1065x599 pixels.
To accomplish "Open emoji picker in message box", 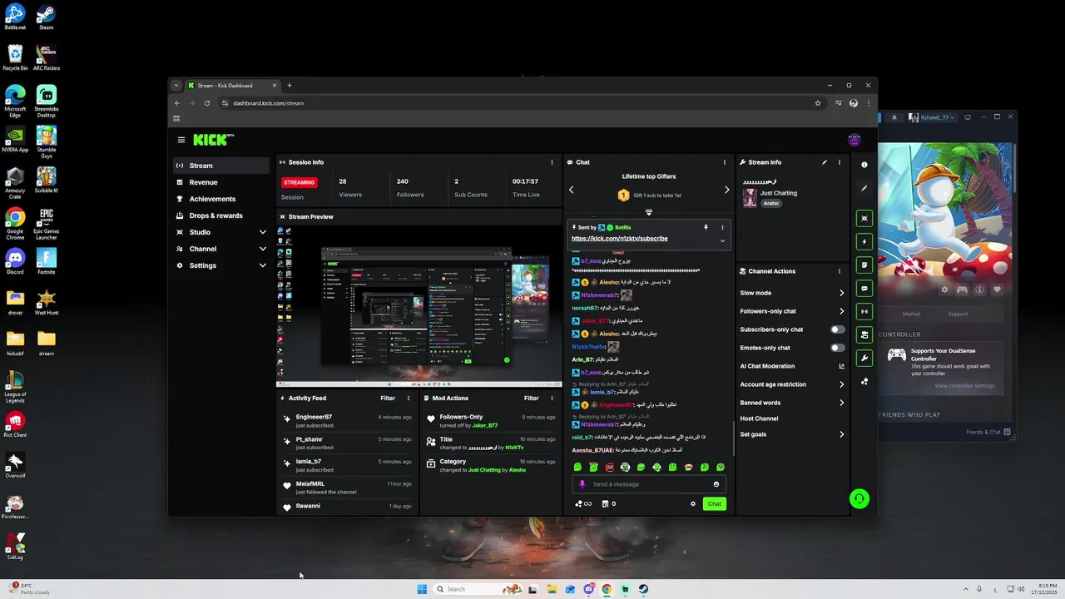I will click(x=716, y=484).
